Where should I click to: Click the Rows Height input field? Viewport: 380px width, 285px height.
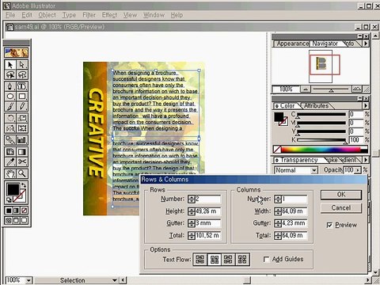[207, 211]
